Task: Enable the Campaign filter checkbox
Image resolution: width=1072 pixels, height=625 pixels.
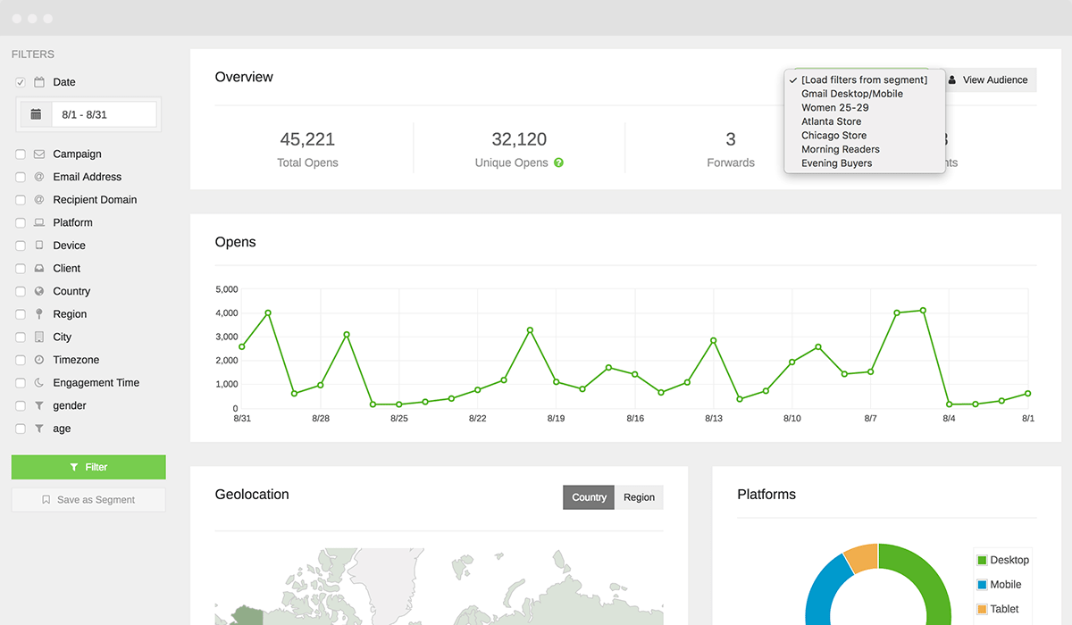Action: click(20, 154)
